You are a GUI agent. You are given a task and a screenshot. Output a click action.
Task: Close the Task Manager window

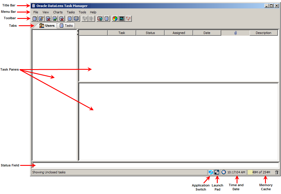(x=277, y=6)
